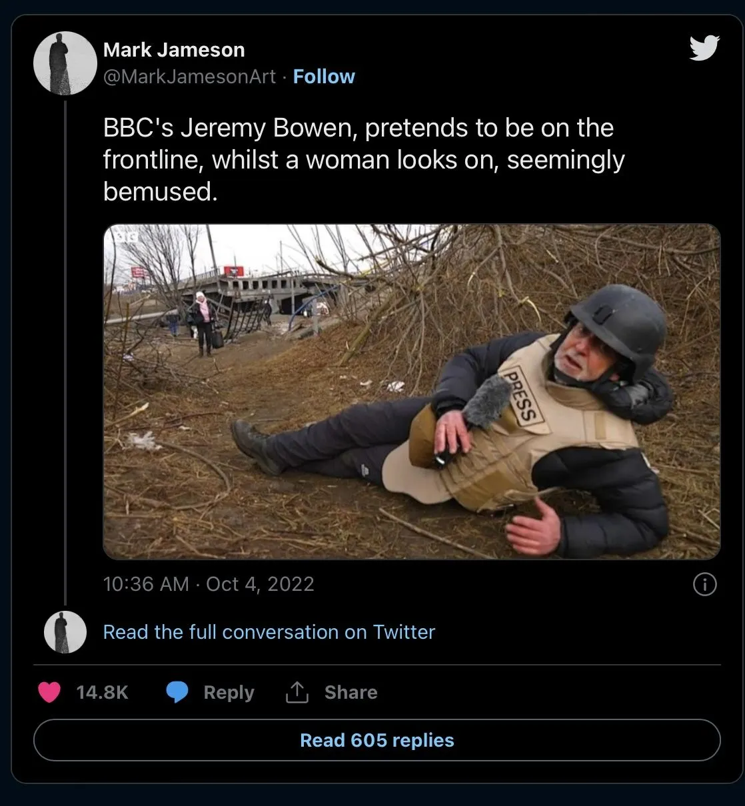The height and width of the screenshot is (806, 745).
Task: Click the 14.8K likes count
Action: (x=102, y=693)
